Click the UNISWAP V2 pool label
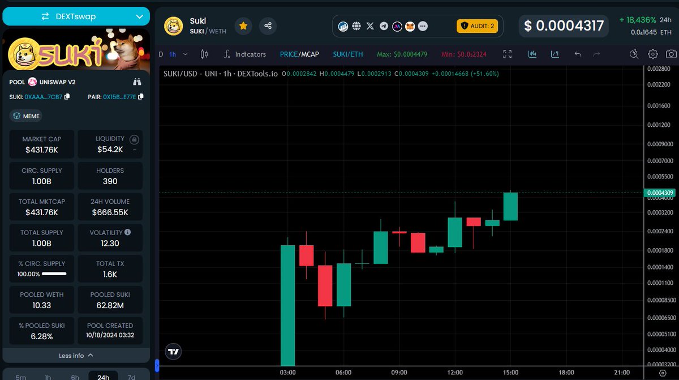The image size is (679, 380). (57, 82)
